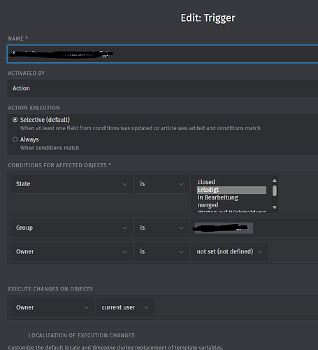Viewport: 318px width, 350px height.
Task: Open the execute changes Owner dropdown
Action: point(52,307)
